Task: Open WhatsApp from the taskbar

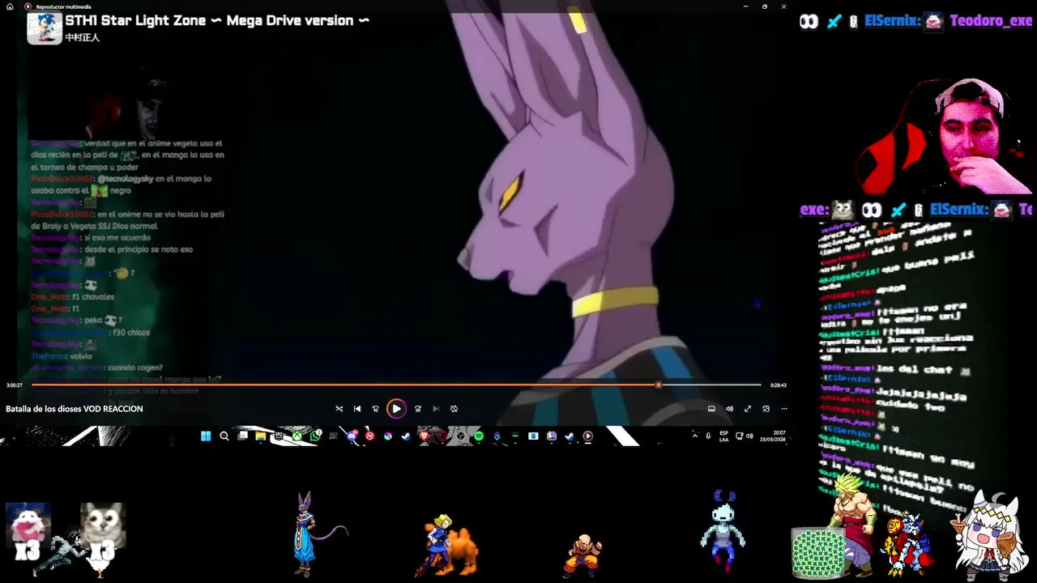Action: 316,436
